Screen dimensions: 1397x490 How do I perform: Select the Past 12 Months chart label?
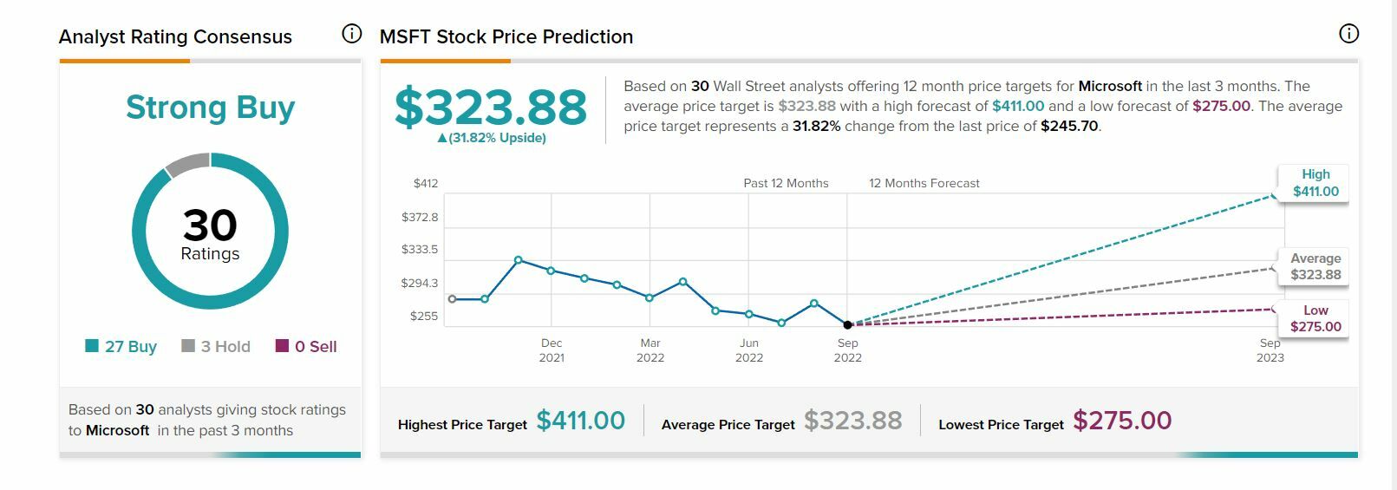786,183
